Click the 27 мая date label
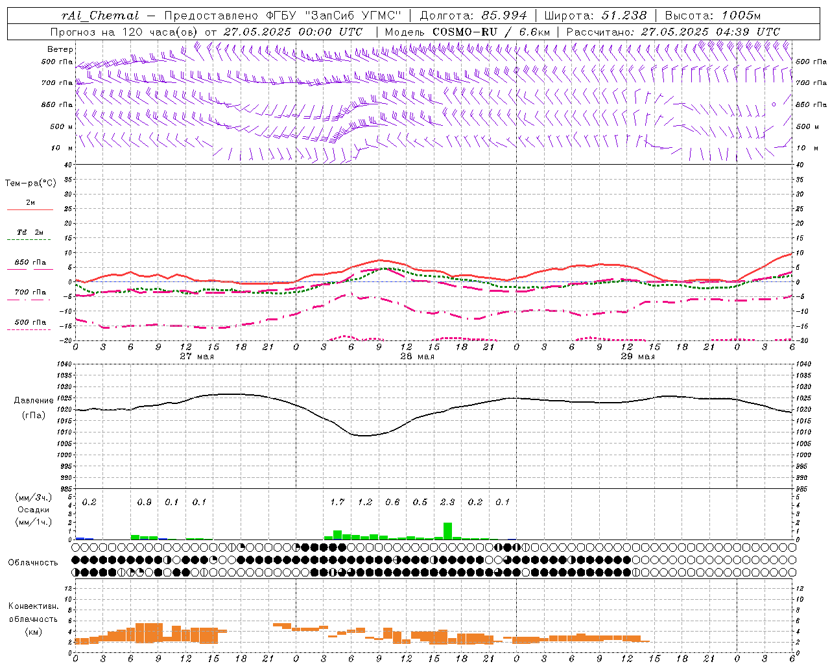 coord(196,357)
